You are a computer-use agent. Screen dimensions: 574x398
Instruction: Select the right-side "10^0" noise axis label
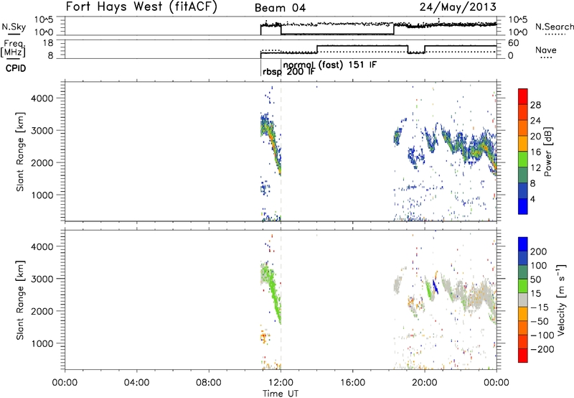click(x=518, y=32)
